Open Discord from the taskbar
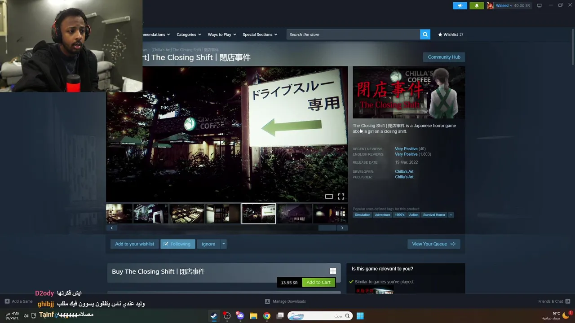This screenshot has width=575, height=323. pos(240,316)
